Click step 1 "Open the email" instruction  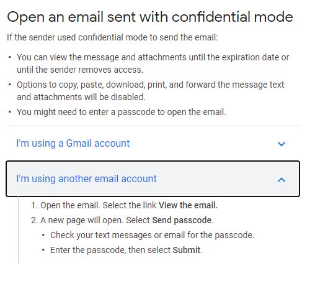tap(124, 205)
